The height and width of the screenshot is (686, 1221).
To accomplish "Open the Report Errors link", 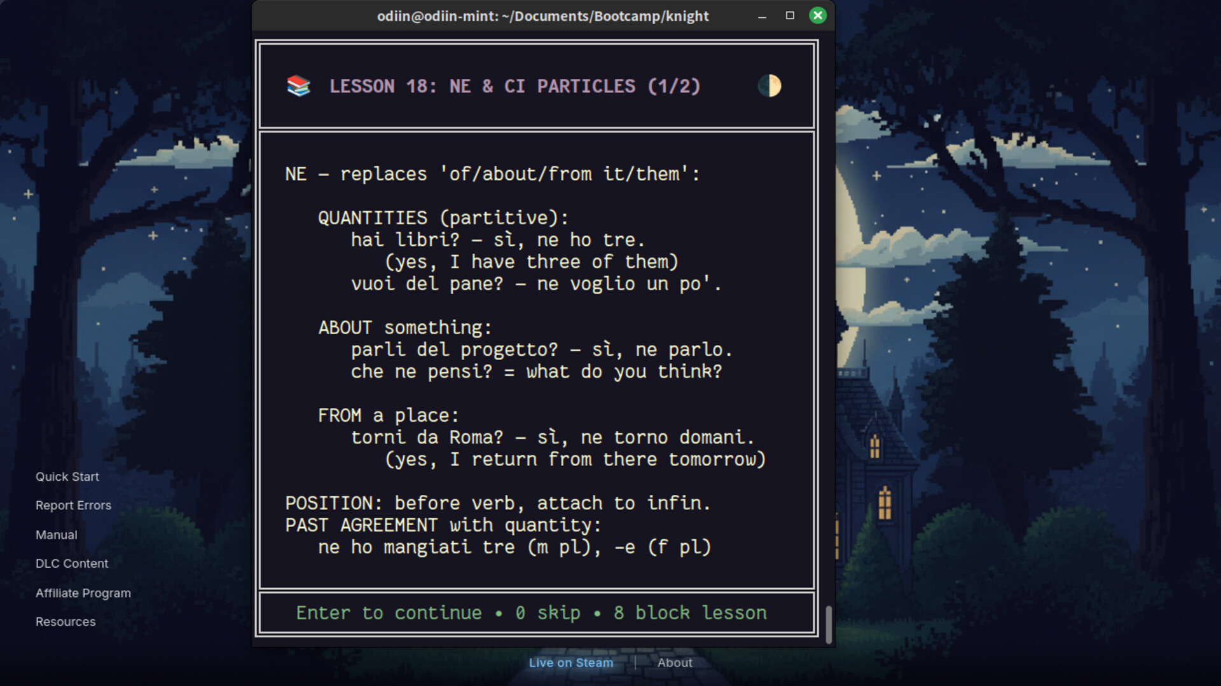I will pyautogui.click(x=73, y=506).
